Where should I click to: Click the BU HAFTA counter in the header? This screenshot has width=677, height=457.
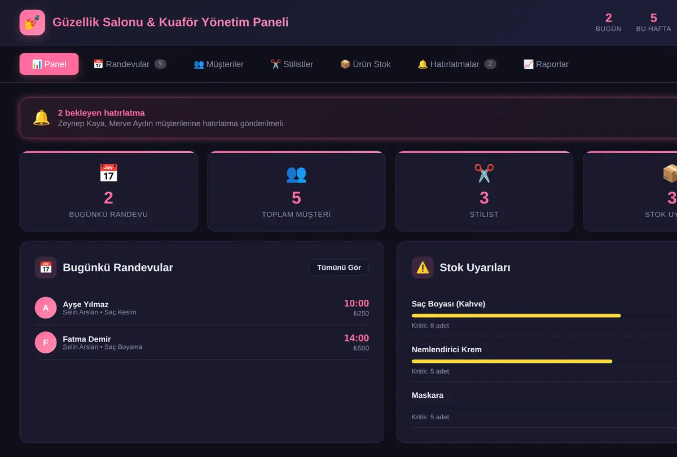[x=653, y=23]
